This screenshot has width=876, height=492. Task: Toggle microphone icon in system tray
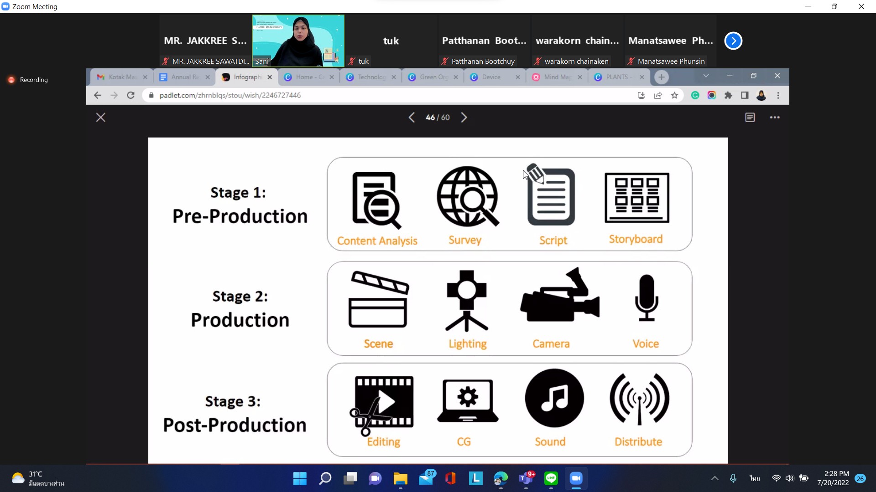tap(733, 478)
